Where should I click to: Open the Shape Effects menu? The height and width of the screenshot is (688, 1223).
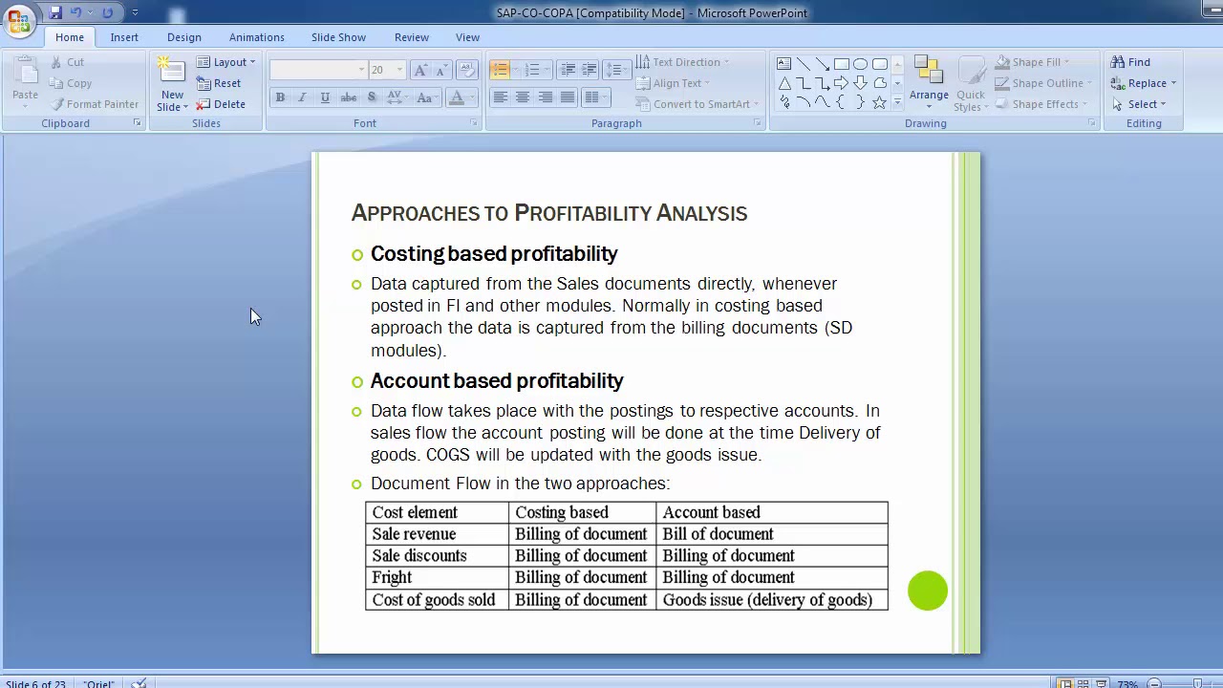click(x=1041, y=104)
